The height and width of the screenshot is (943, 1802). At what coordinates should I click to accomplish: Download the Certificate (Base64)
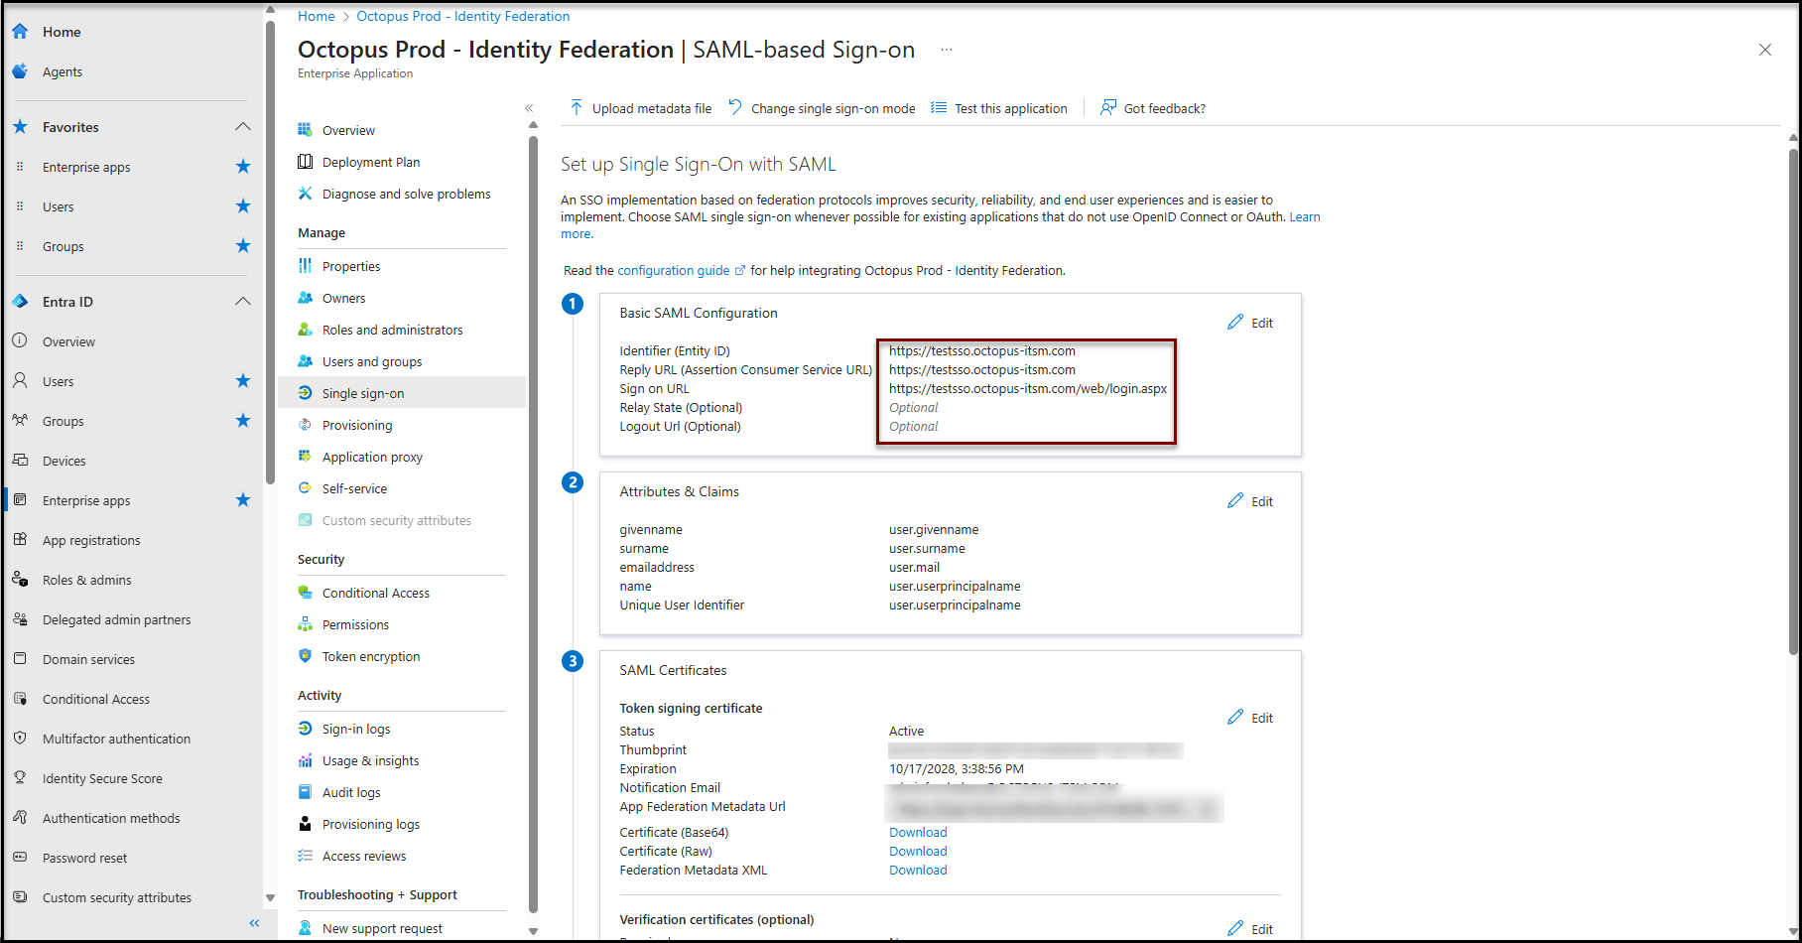918,832
